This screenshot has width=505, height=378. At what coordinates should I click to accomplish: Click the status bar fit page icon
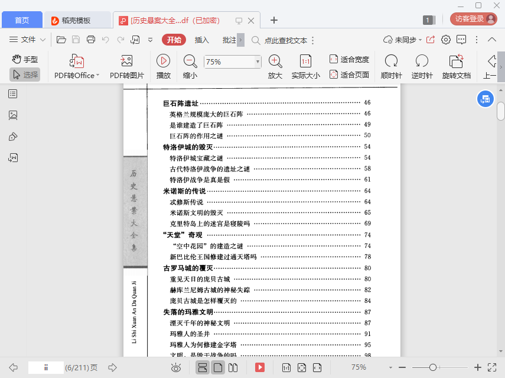coord(302,367)
